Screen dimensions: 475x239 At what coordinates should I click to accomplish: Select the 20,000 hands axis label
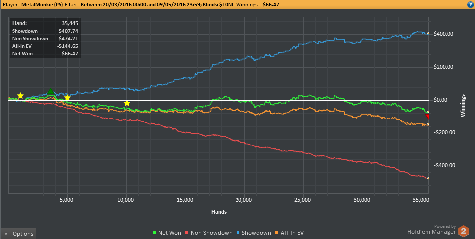244,200
